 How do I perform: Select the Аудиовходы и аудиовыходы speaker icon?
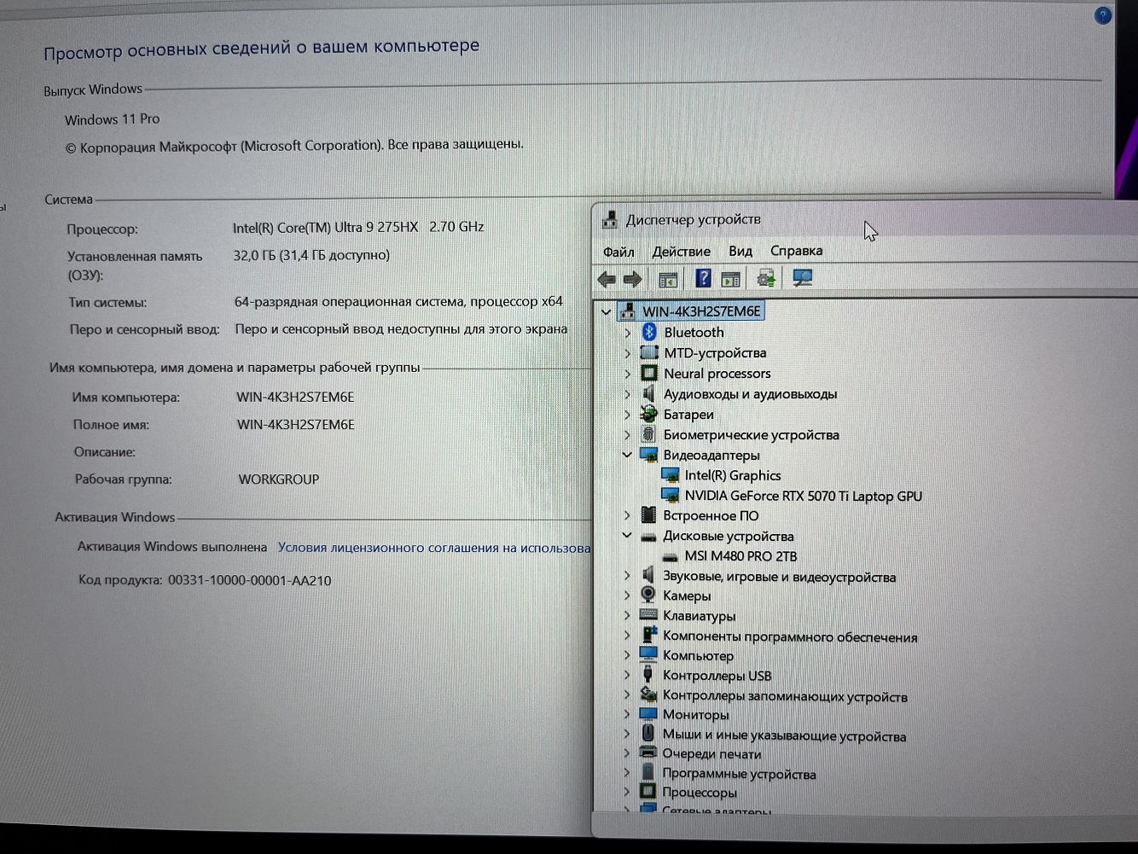click(x=648, y=393)
